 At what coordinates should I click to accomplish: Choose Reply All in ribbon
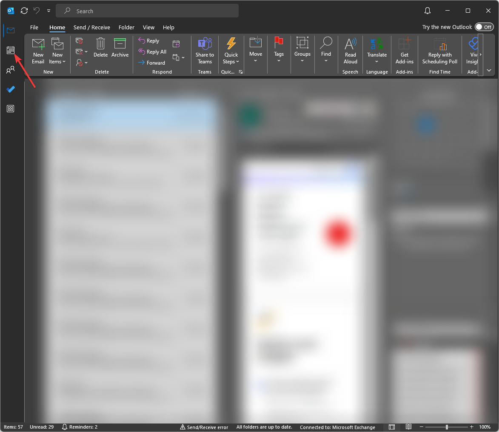[x=152, y=51]
